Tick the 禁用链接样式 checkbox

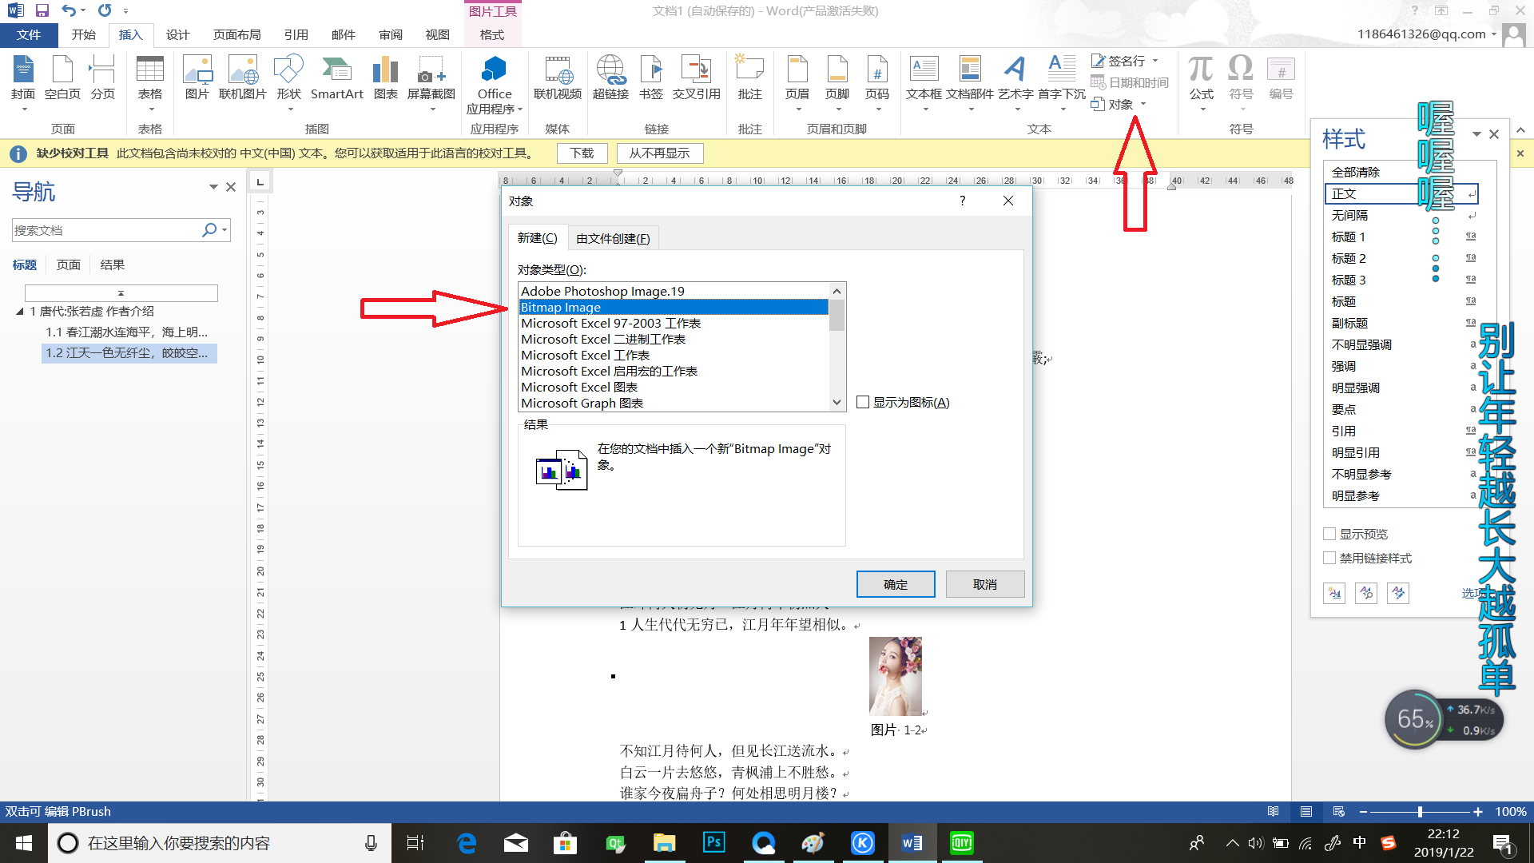pyautogui.click(x=1329, y=558)
